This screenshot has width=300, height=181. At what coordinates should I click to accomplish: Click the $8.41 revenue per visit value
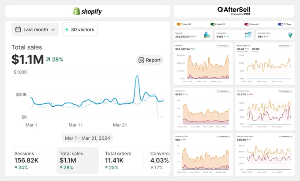(240, 49)
